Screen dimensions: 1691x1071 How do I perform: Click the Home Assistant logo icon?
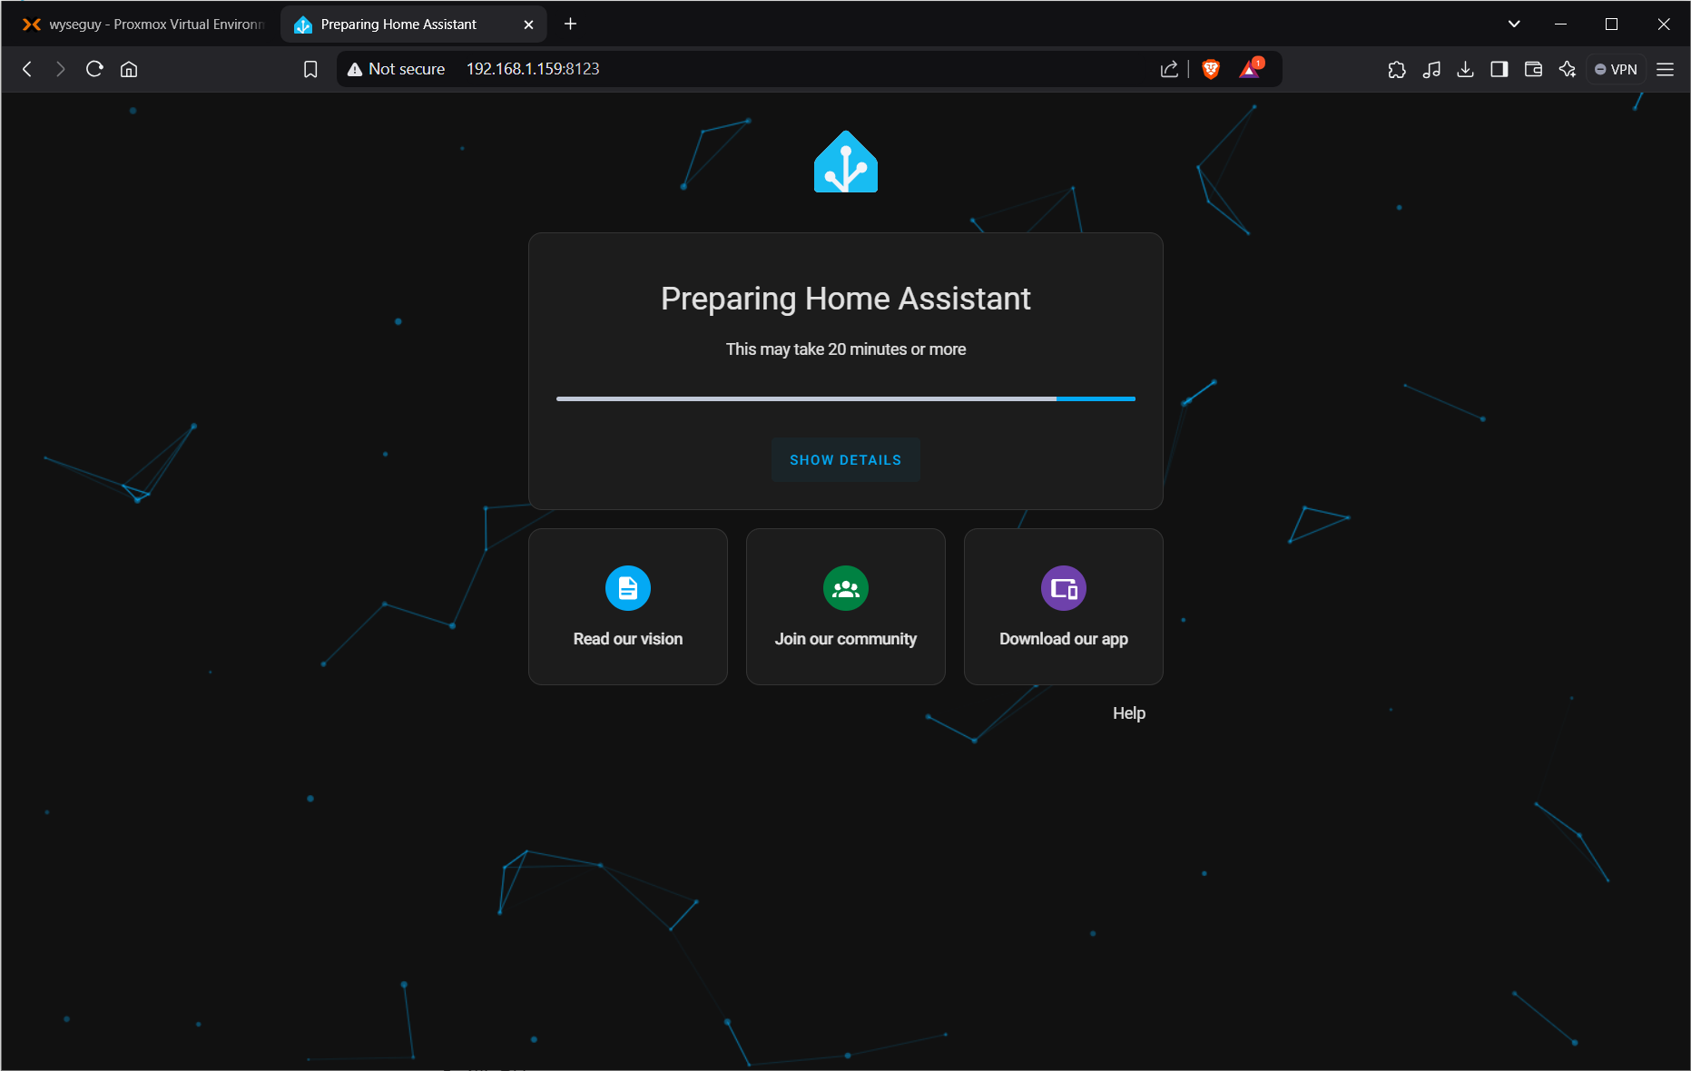pyautogui.click(x=846, y=162)
